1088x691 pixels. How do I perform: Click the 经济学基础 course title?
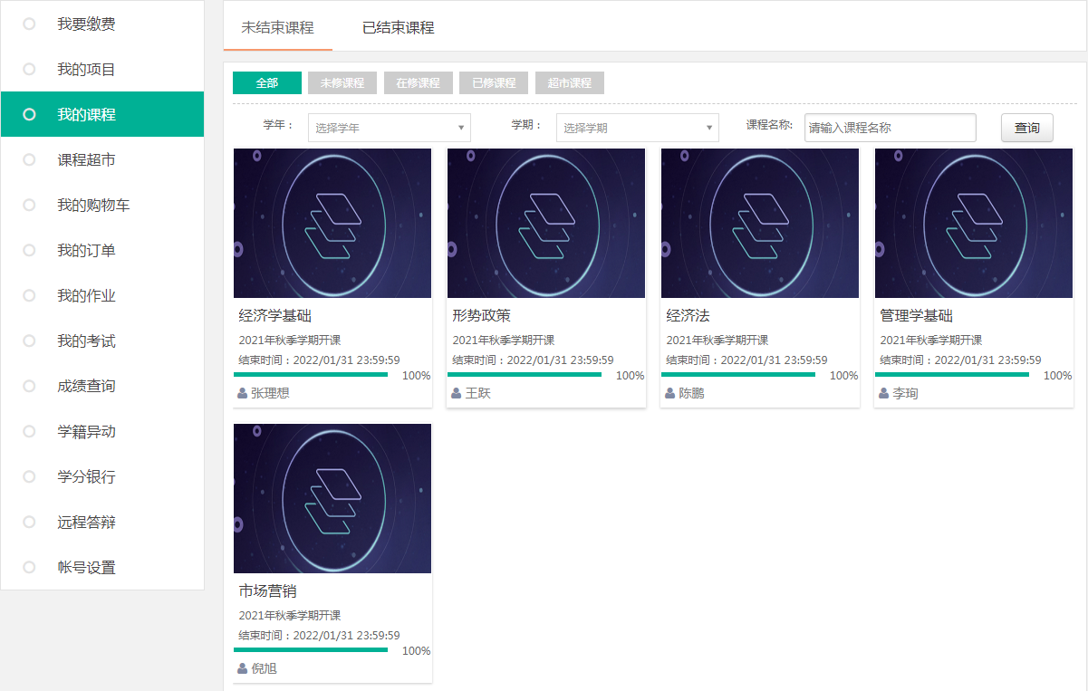275,316
